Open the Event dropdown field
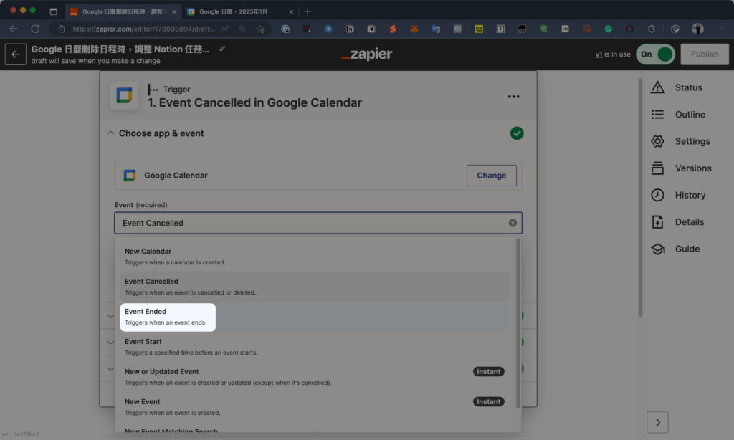 tap(318, 223)
